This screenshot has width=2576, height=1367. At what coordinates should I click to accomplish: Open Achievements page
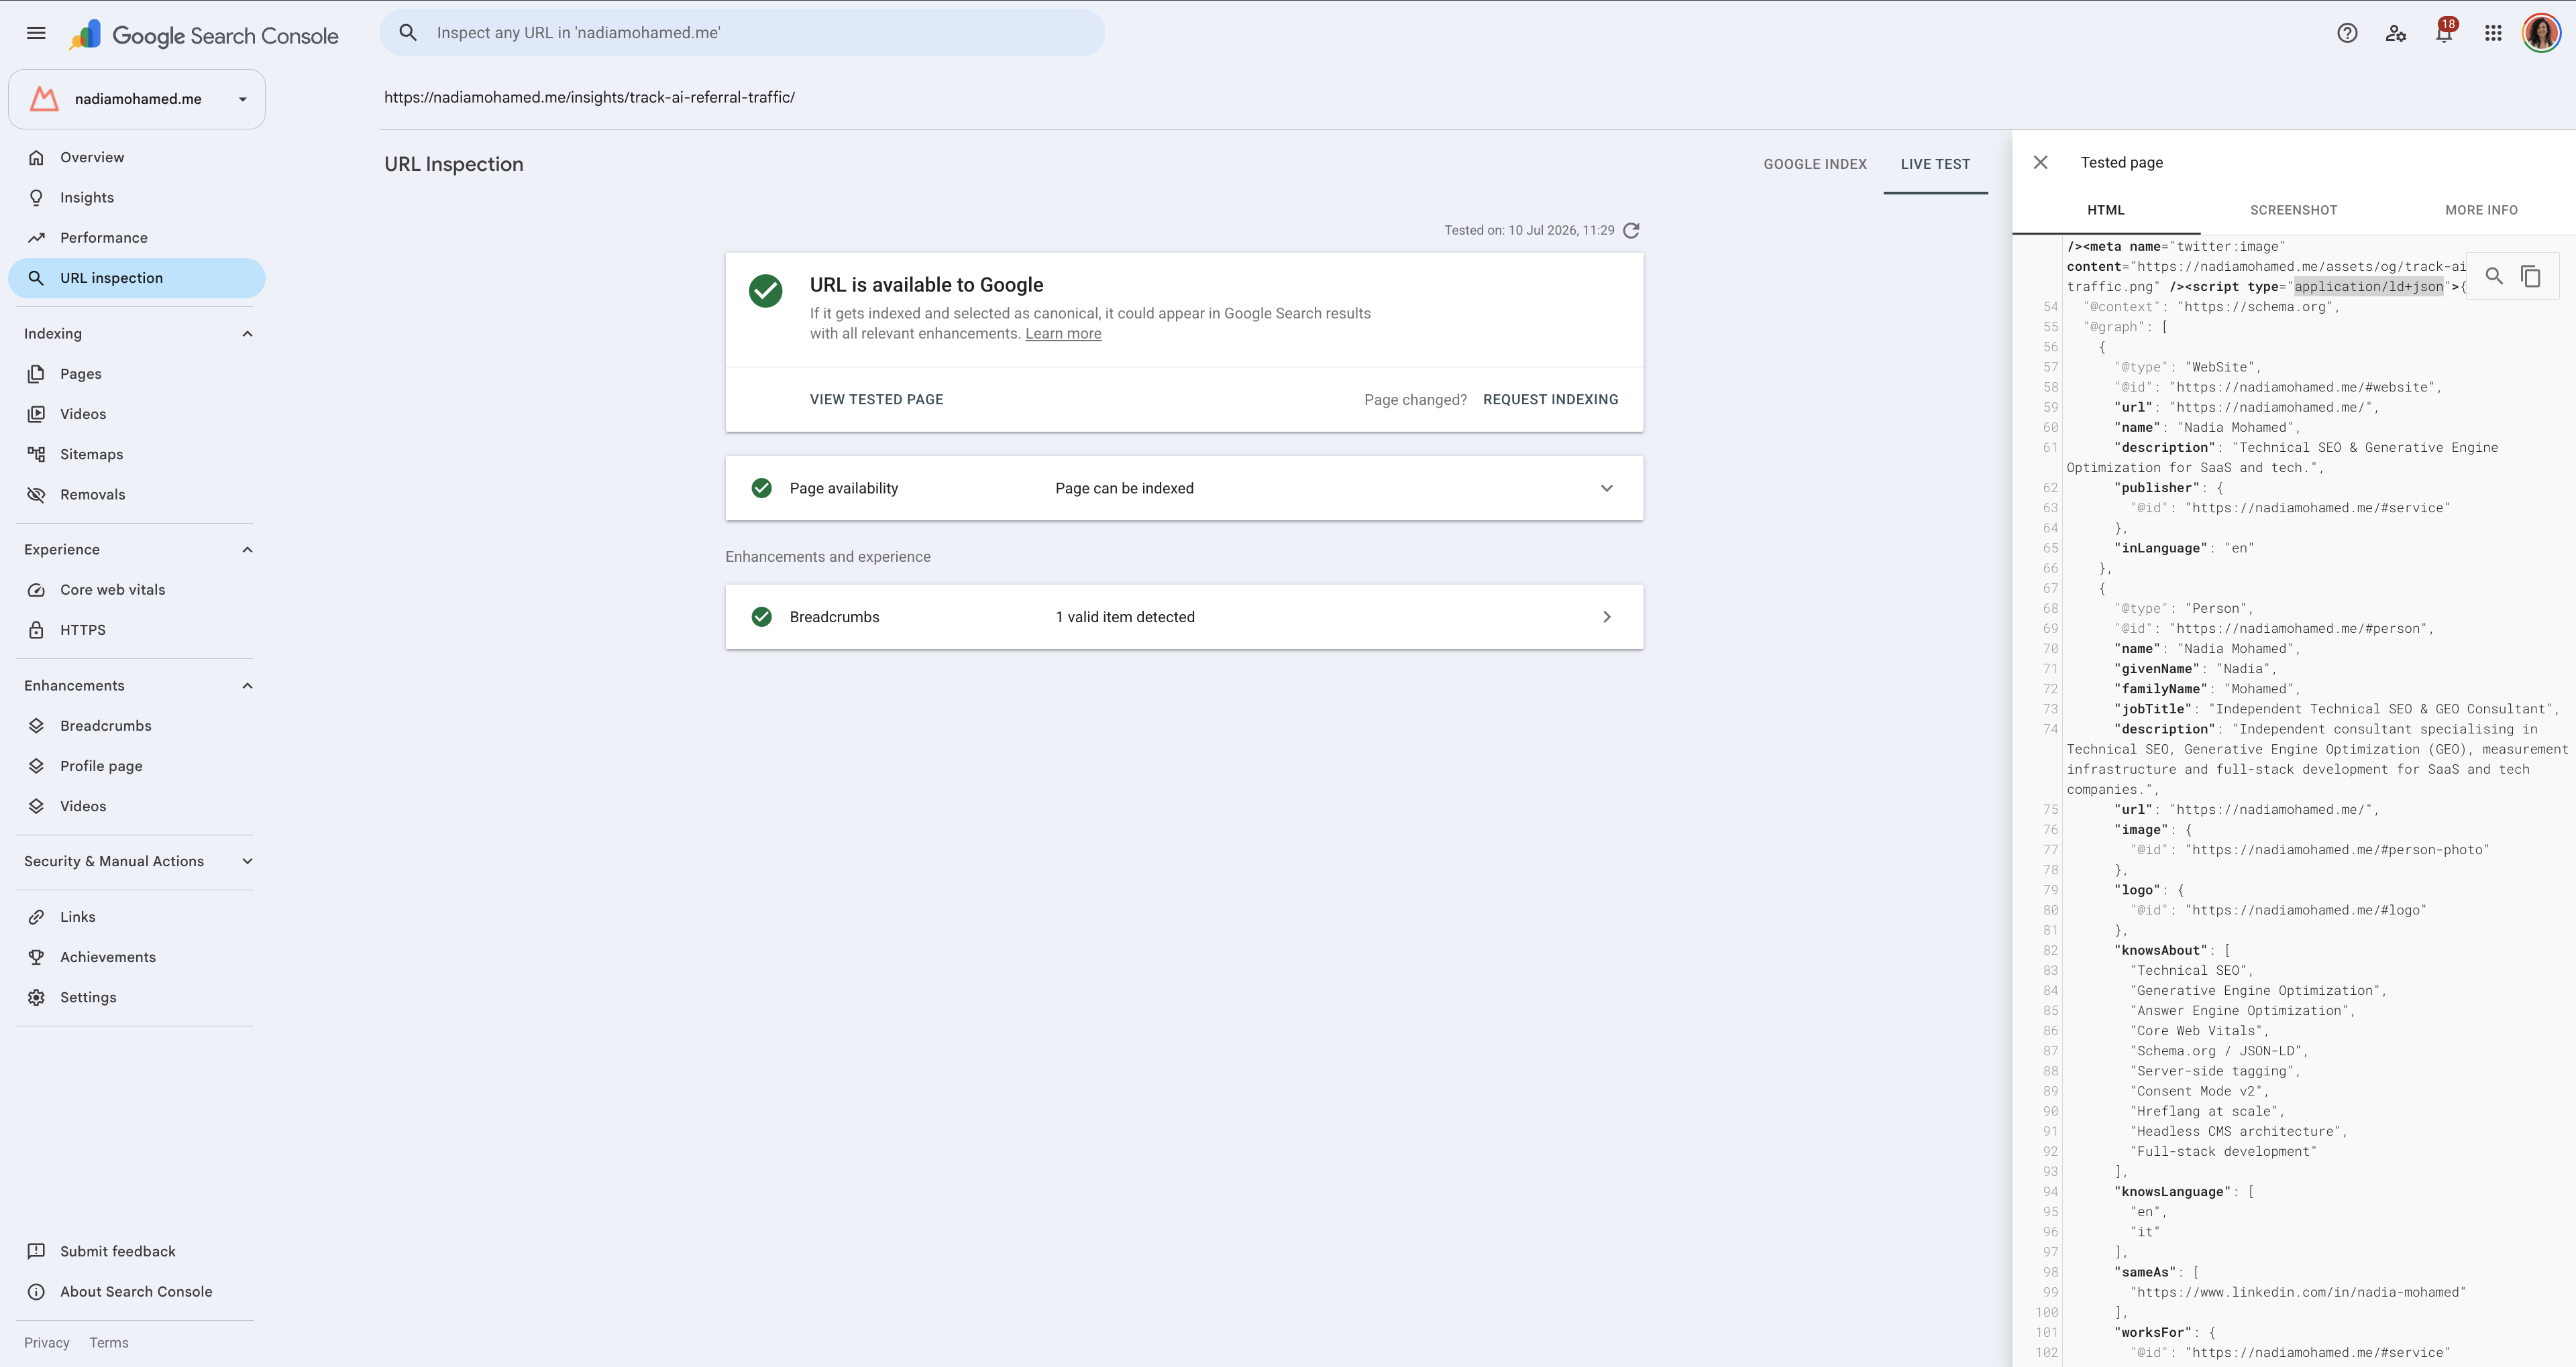(x=136, y=957)
